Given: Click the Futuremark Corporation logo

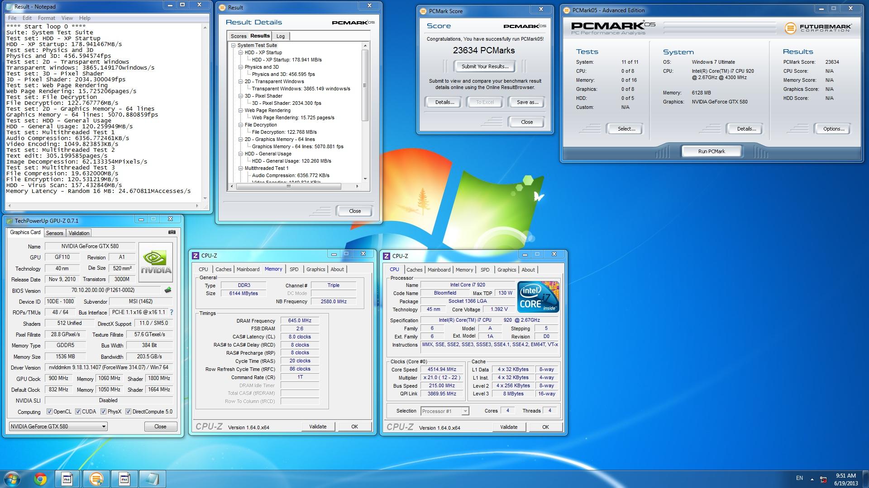Looking at the screenshot, I should (818, 28).
